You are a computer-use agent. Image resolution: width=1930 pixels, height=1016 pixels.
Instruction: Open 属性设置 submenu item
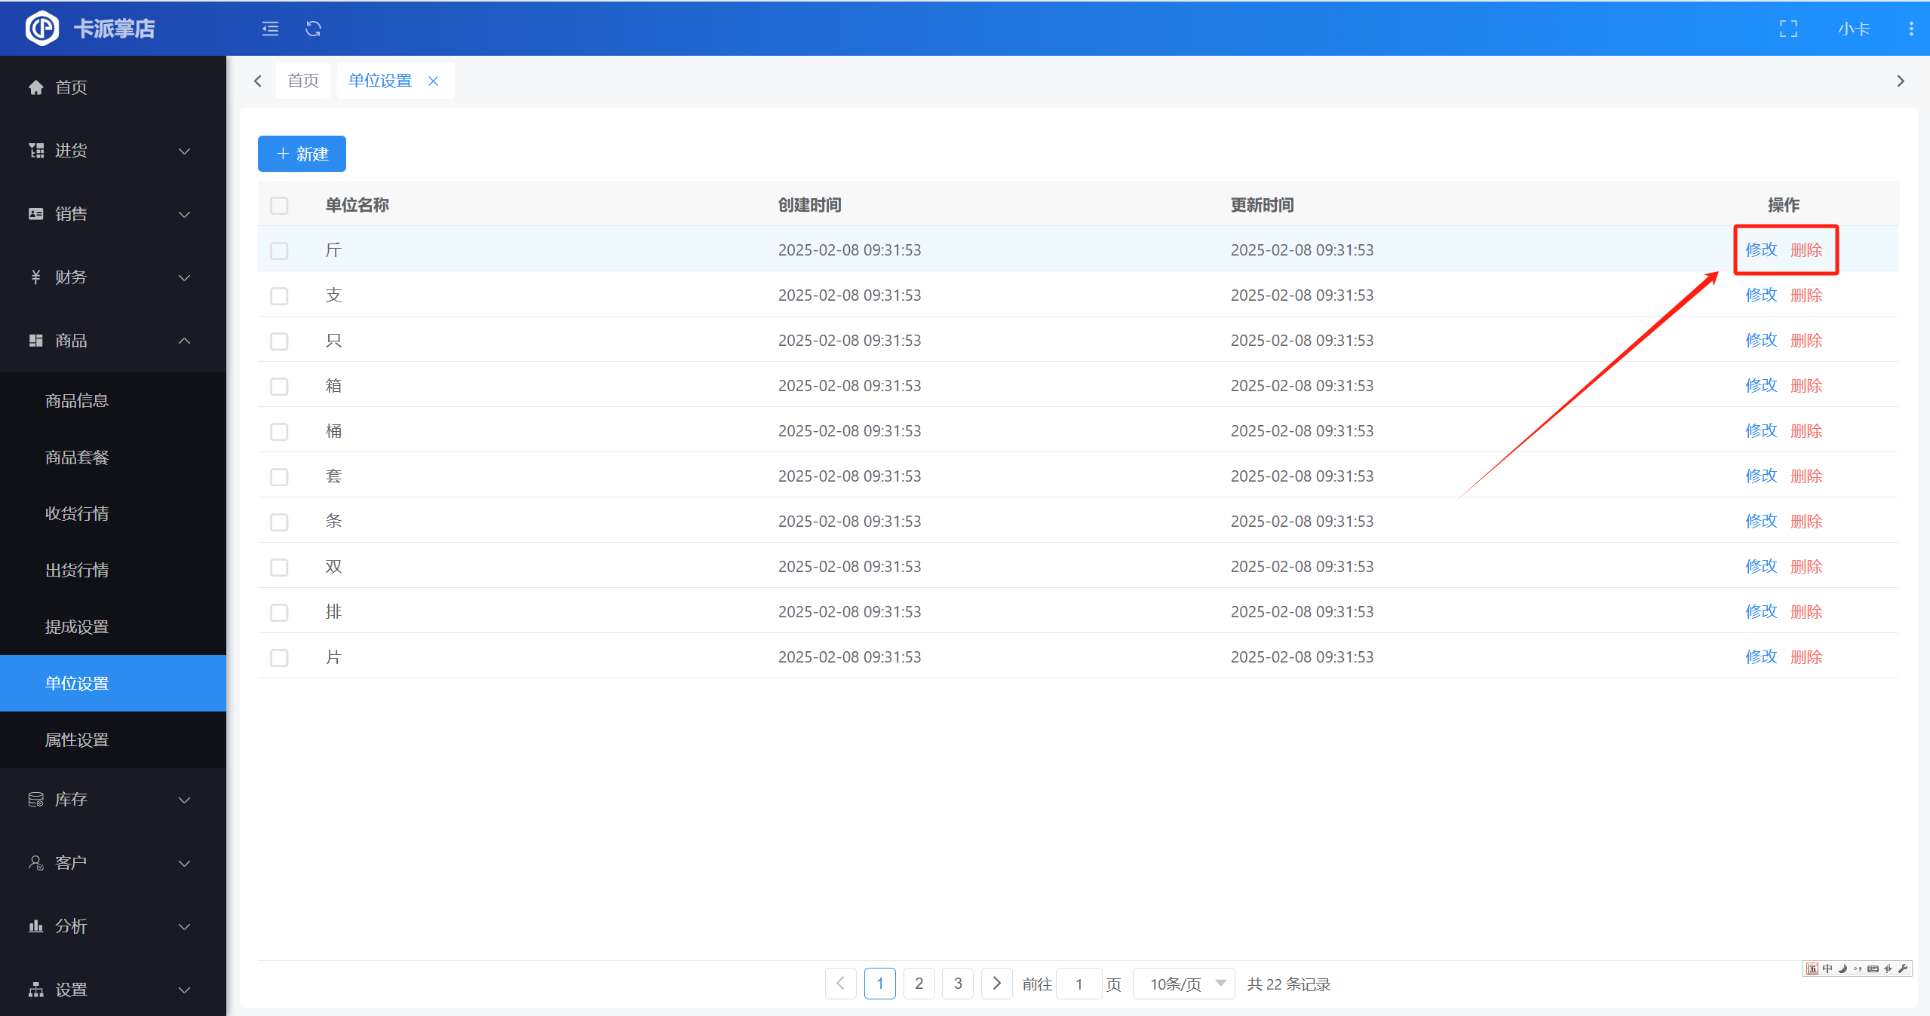77,740
